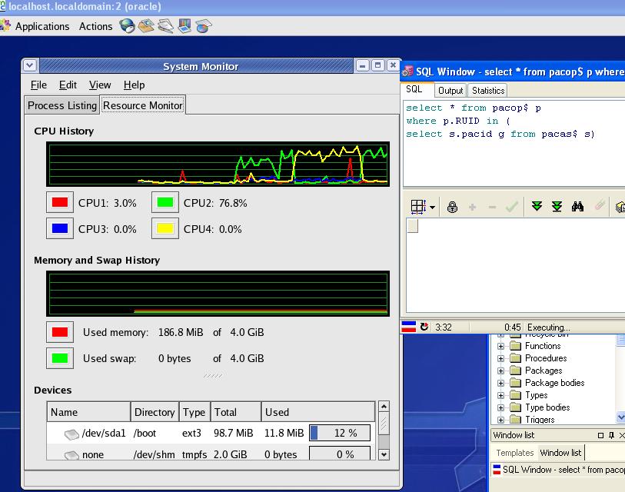Click the CPU History graph
The image size is (625, 492).
(x=218, y=164)
